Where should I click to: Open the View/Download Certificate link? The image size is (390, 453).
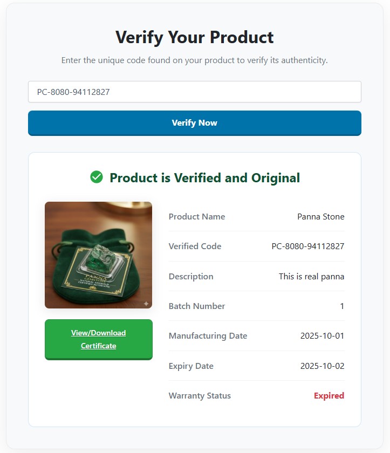(x=98, y=340)
